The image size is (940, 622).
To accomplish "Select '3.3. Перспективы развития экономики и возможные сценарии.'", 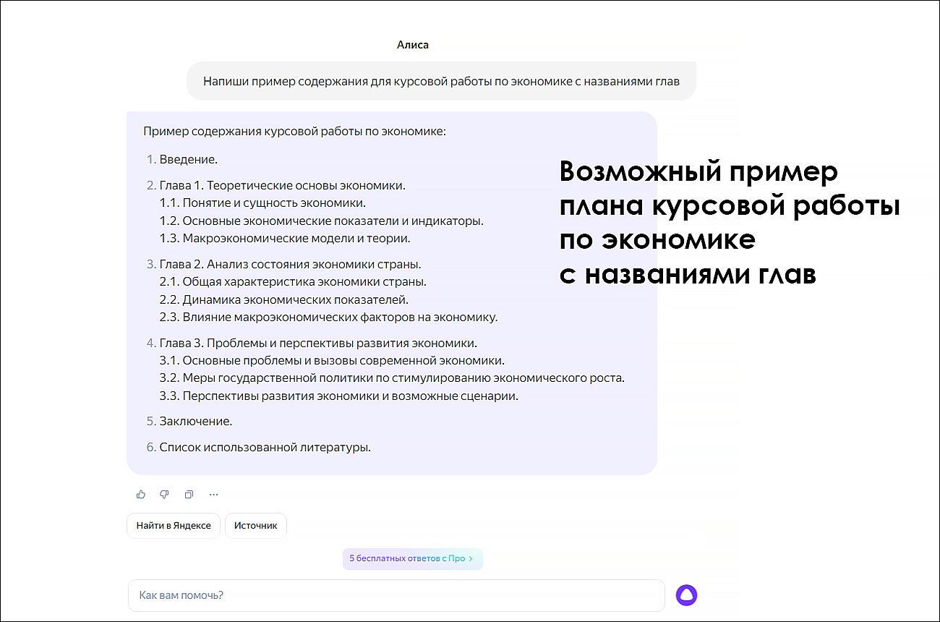I will [x=339, y=396].
